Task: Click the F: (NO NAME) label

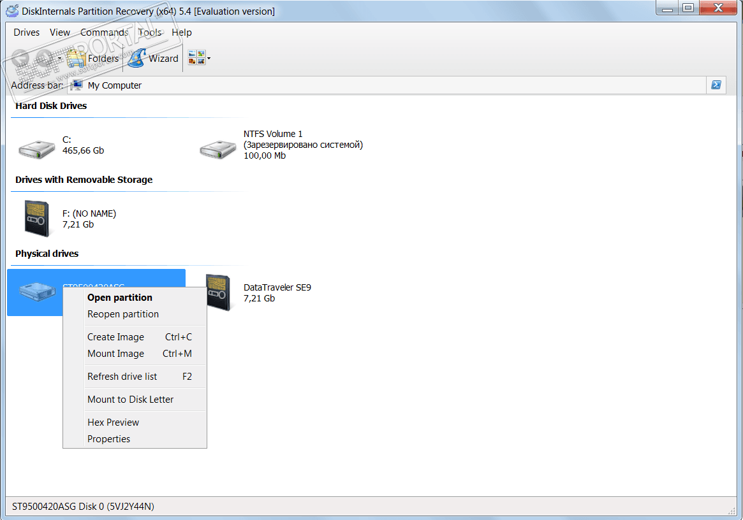Action: pos(89,213)
